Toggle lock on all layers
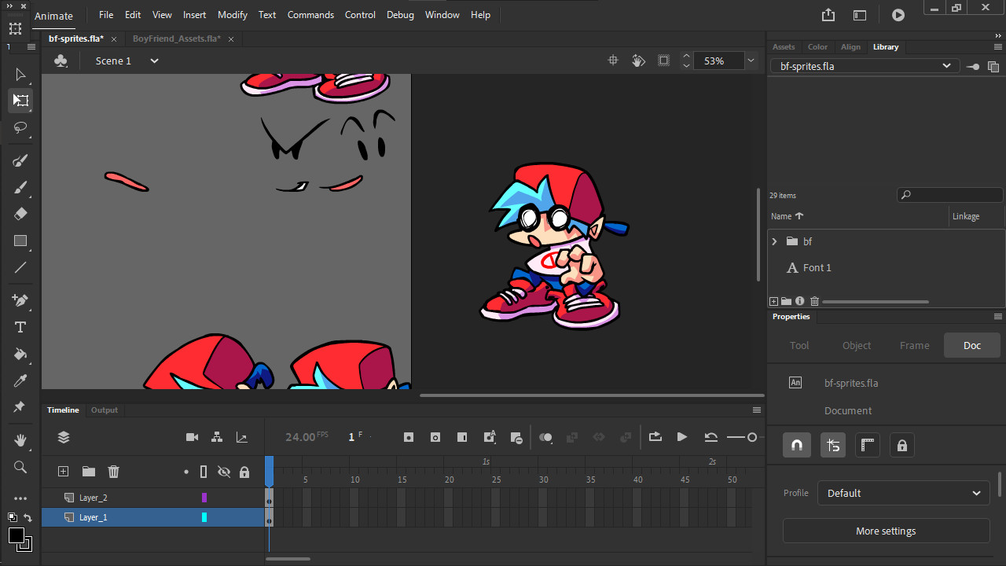Viewport: 1006px width, 566px height. coord(244,472)
